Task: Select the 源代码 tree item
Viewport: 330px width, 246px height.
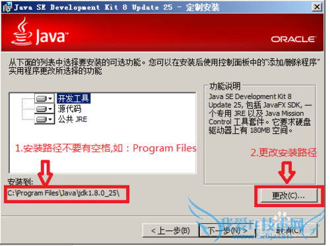Action: point(69,109)
